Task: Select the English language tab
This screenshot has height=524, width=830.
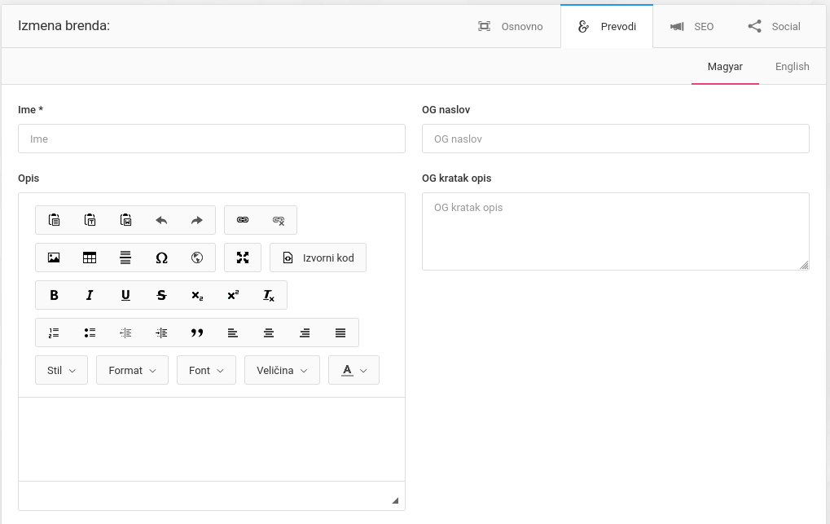Action: (x=792, y=67)
